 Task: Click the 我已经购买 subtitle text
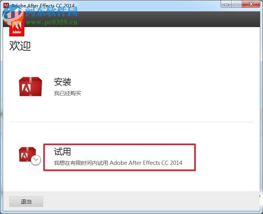pyautogui.click(x=68, y=93)
